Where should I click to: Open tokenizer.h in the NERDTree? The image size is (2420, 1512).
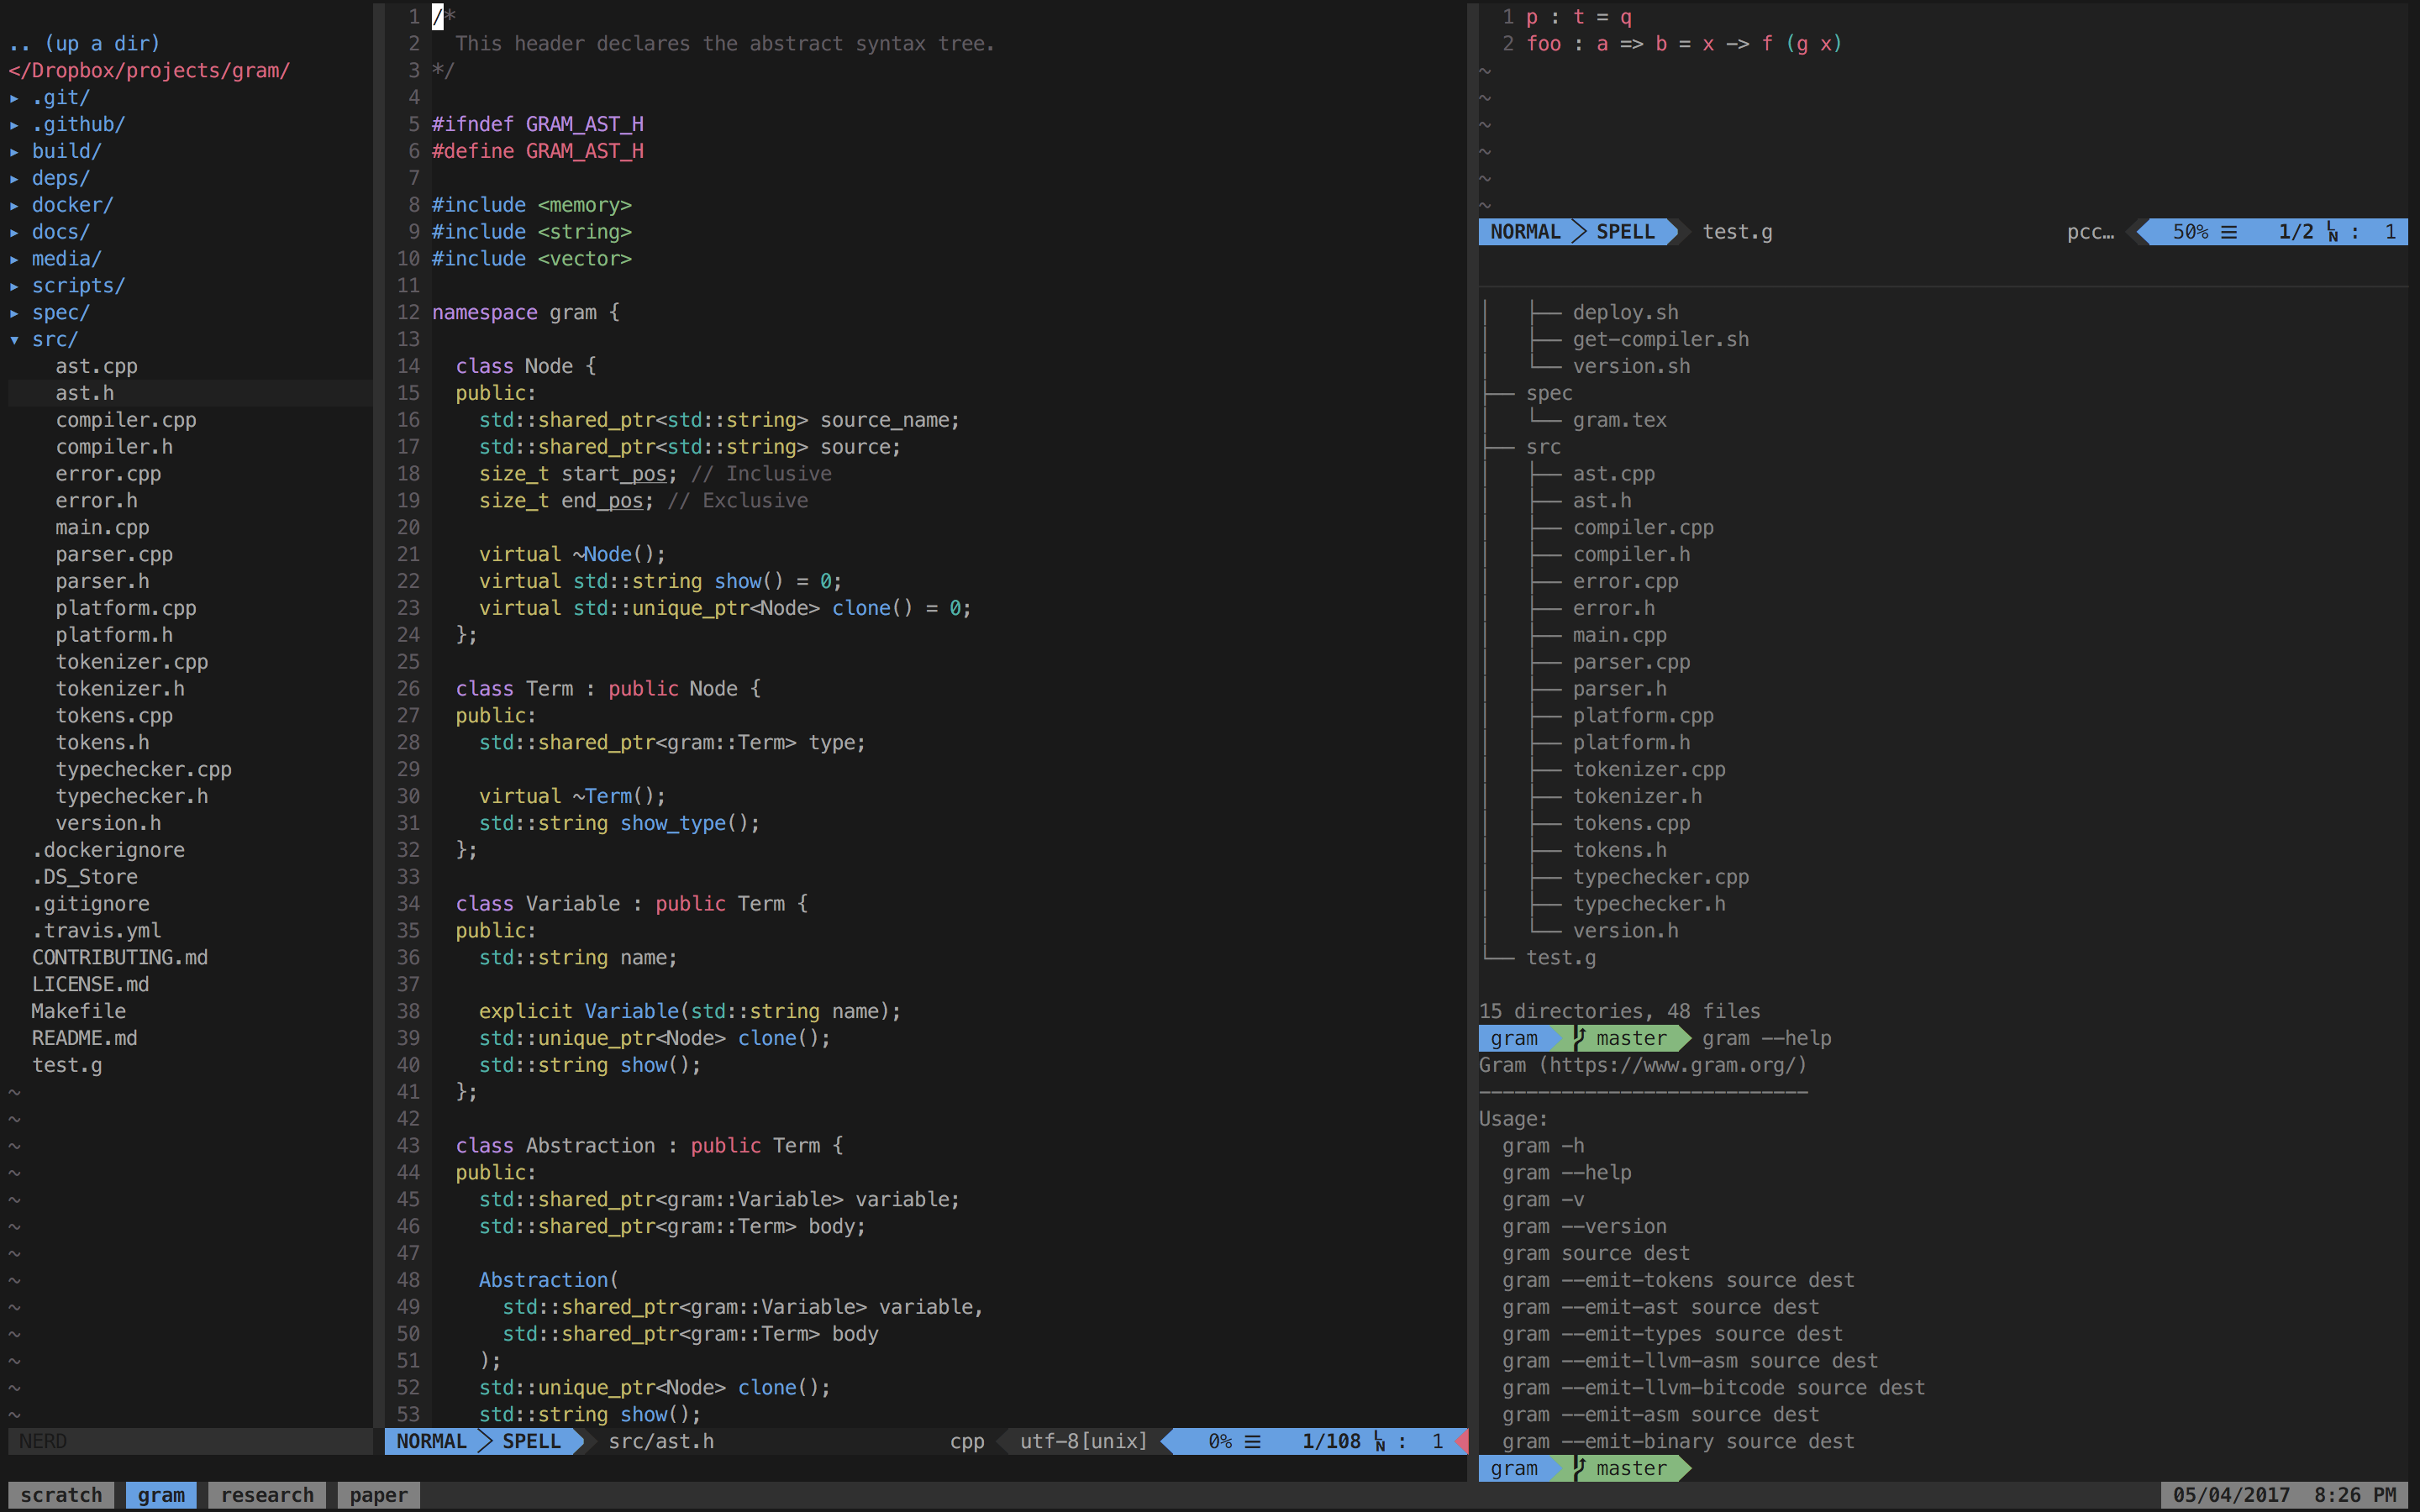[120, 689]
